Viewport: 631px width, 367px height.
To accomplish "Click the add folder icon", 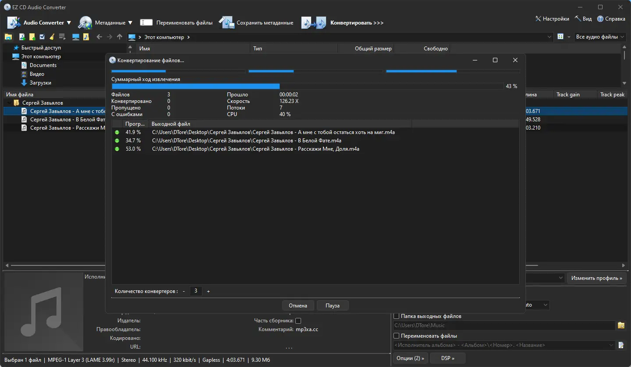I will click(x=32, y=37).
